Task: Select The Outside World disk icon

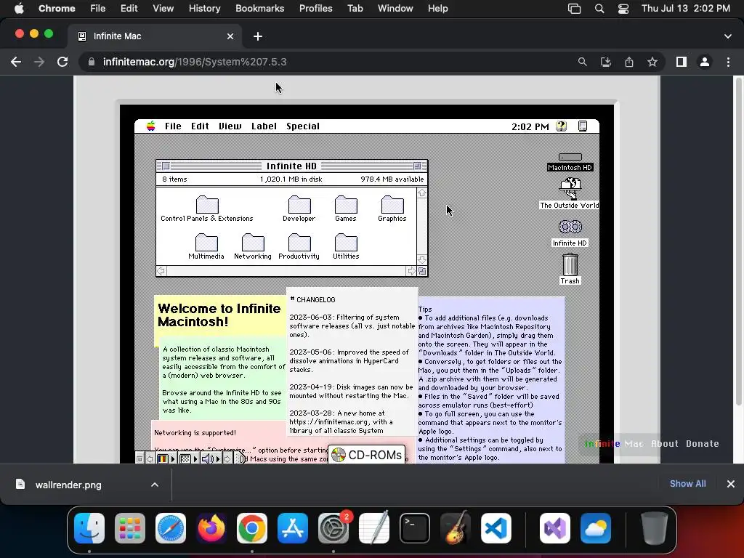Action: click(x=570, y=193)
